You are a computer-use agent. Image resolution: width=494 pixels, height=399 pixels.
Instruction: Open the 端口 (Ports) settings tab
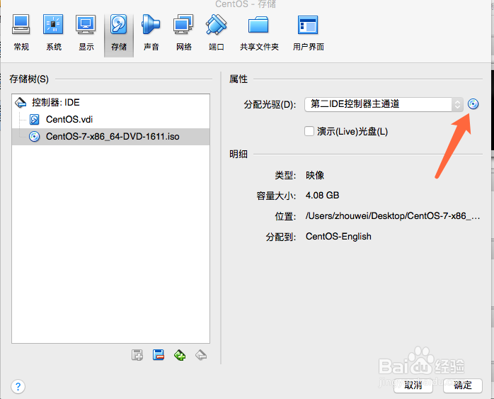click(216, 33)
